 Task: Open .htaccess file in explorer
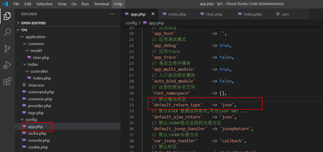(68, 85)
